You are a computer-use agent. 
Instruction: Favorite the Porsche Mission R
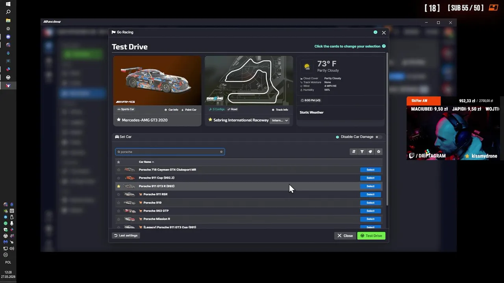point(119,219)
